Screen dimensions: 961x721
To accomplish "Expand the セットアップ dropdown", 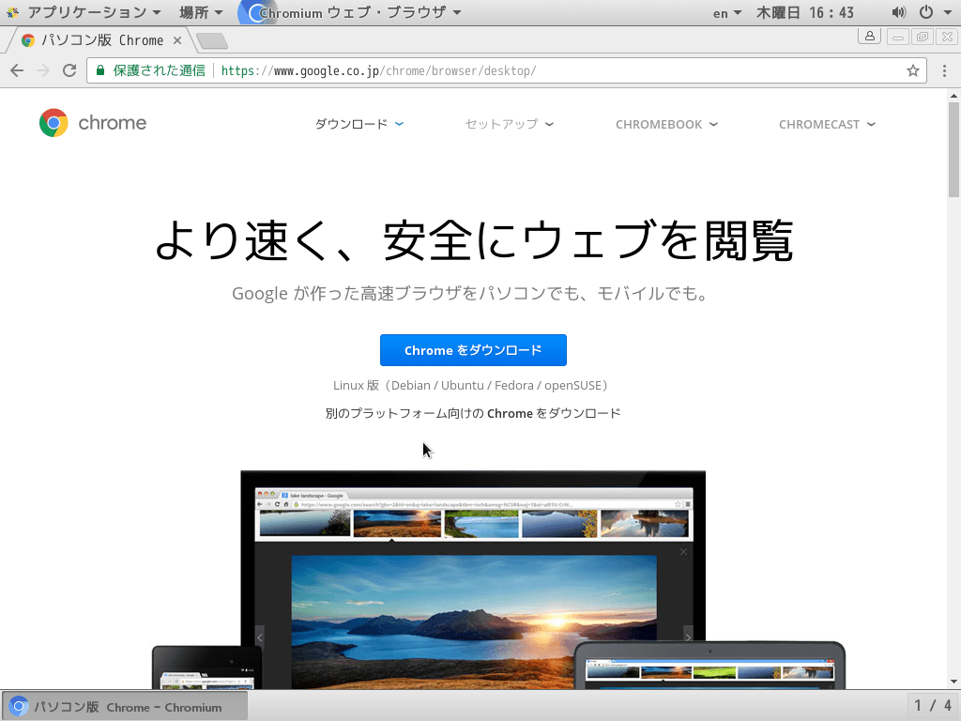I will (x=507, y=123).
